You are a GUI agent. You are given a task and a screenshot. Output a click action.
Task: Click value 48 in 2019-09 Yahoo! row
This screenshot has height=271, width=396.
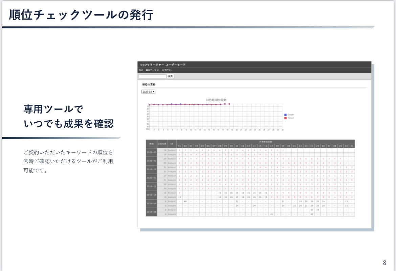185,201
